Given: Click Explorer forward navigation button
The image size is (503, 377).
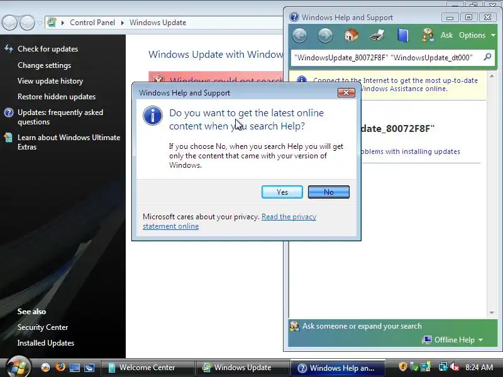Looking at the screenshot, I should 27,23.
